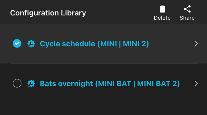
Task: Uncheck the Cycle schedule selection circle
Action: tap(17, 44)
